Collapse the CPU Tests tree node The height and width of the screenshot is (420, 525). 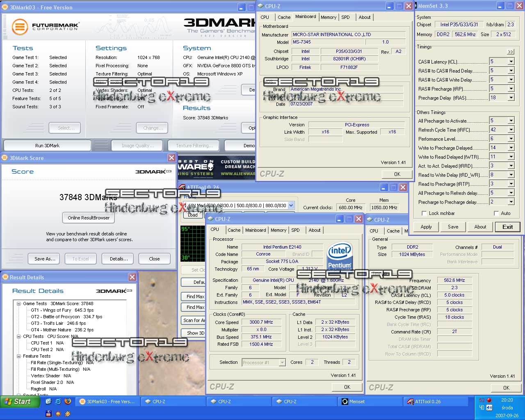coord(18,336)
